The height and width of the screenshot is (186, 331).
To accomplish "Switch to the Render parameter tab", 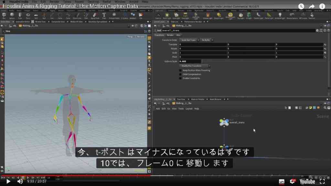I will coord(170,35).
